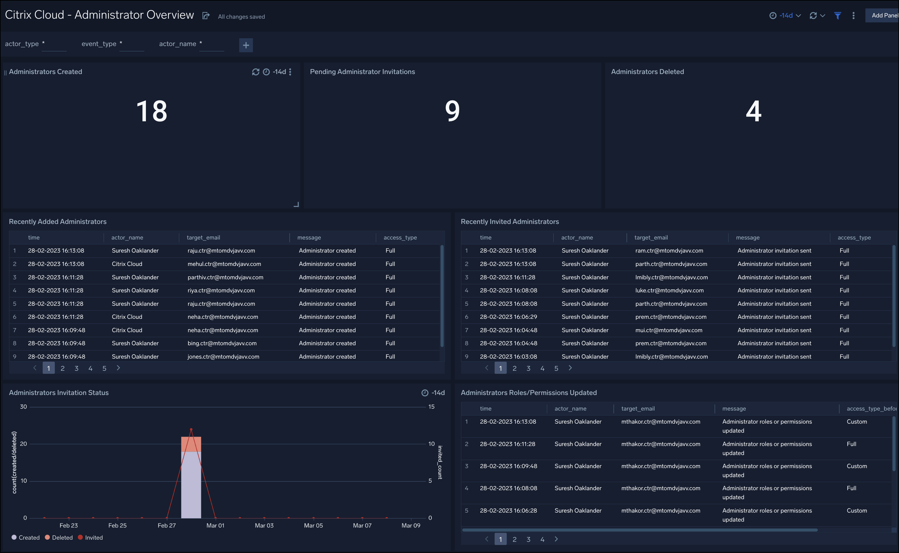The height and width of the screenshot is (553, 899).
Task: Click the refresh icon in the dashboard header
Action: [x=813, y=15]
